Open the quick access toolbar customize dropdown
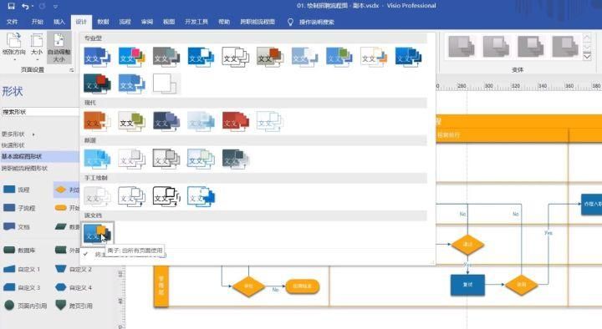Image resolution: width=602 pixels, height=329 pixels. (x=55, y=7)
